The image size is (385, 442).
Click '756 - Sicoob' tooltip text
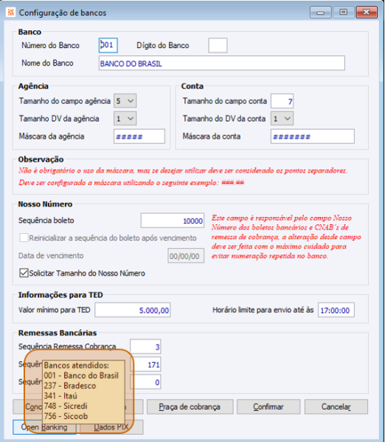tap(66, 416)
